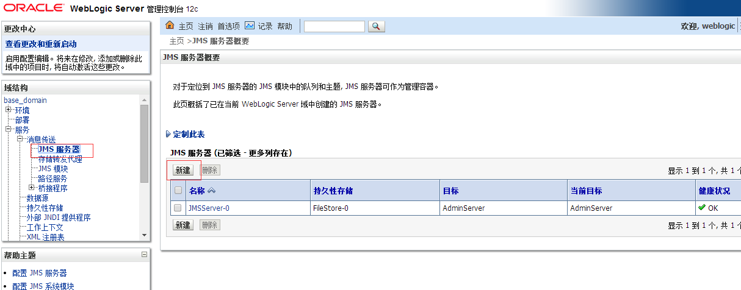This screenshot has width=741, height=290.
Task: Select 路径服务 tree item
Action: [52, 179]
